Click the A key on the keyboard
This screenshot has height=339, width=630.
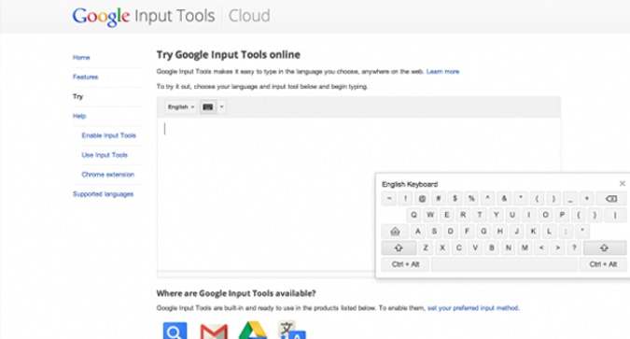click(417, 232)
